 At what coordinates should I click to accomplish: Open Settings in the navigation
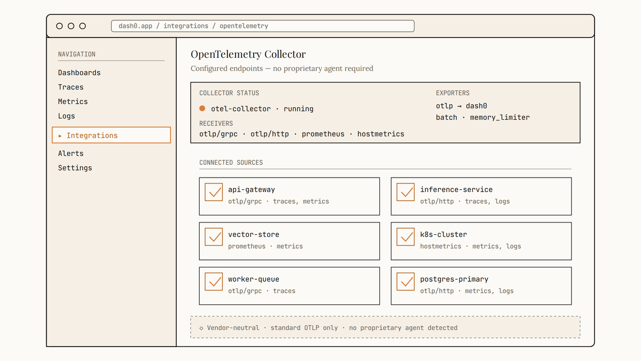pyautogui.click(x=75, y=168)
